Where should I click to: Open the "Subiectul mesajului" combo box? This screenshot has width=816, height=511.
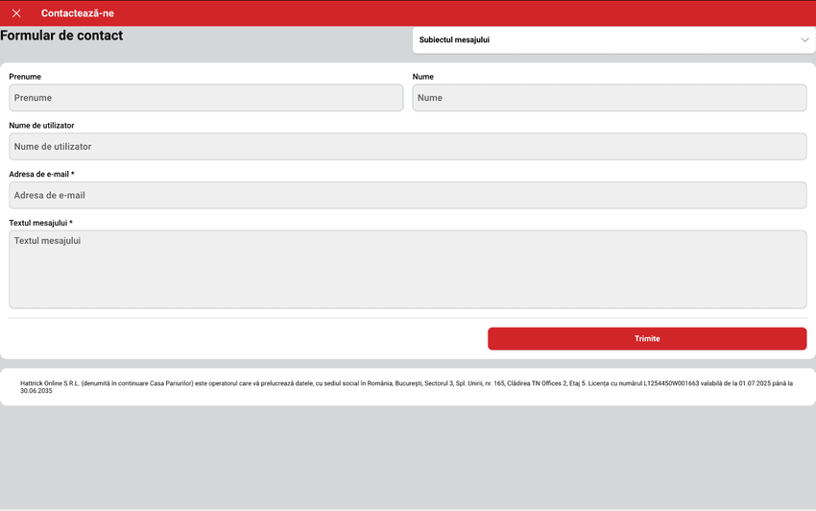click(605, 40)
